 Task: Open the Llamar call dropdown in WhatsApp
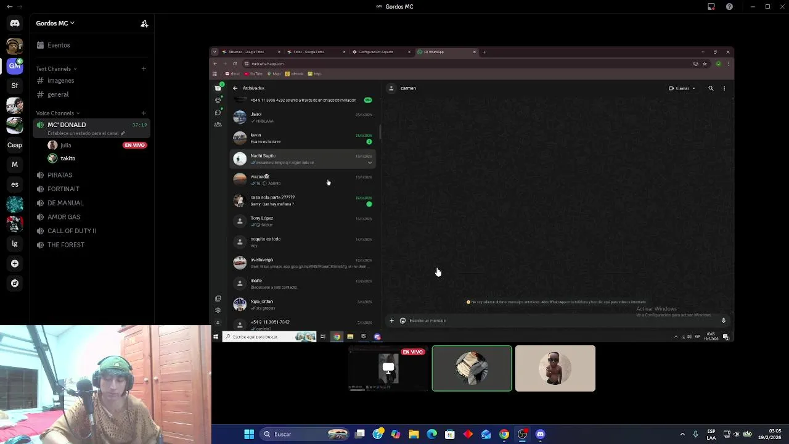(682, 88)
